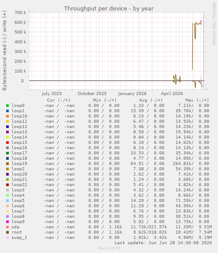This screenshot has width=218, height=253.
Task: Click loop1 max value 39.76k
Action: [185, 111]
